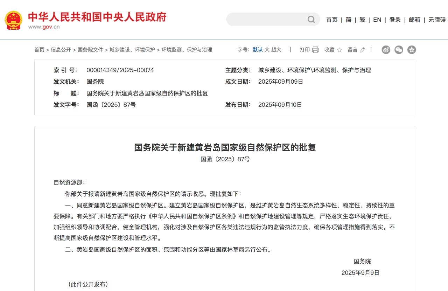
Task: Click the www.gov.cn URL under the title
Action: click(44, 27)
